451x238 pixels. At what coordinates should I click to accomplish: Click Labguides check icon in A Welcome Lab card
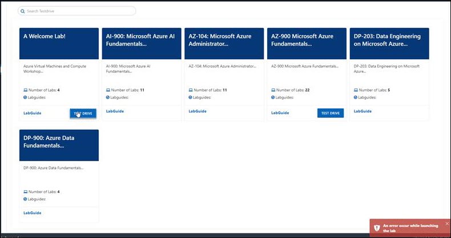click(25, 97)
